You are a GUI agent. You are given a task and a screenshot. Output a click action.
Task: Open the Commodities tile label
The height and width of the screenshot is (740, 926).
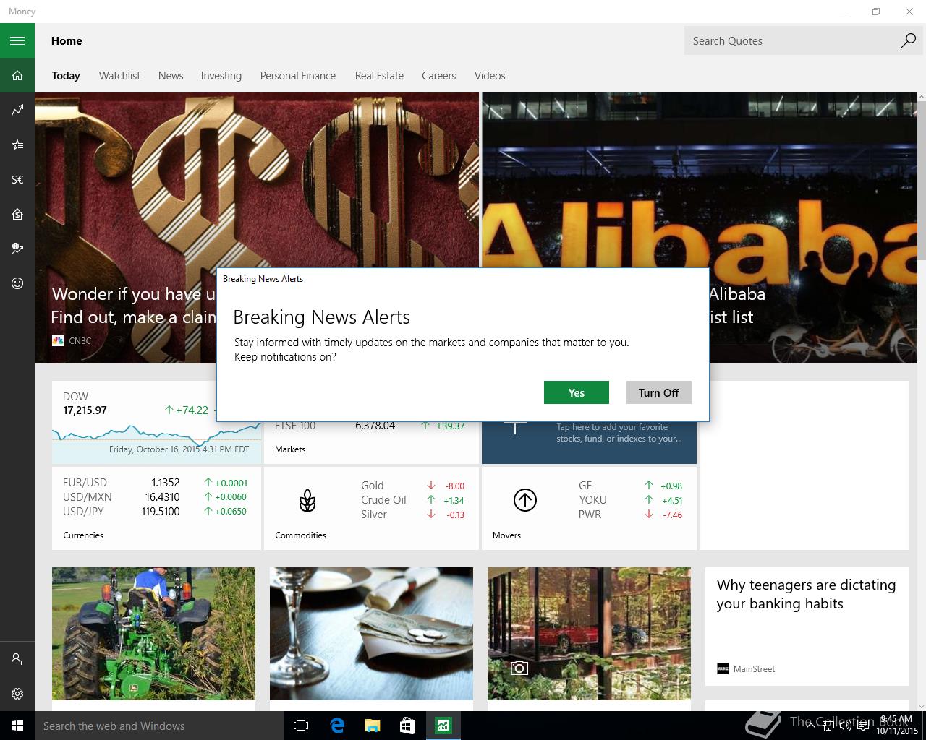point(300,535)
